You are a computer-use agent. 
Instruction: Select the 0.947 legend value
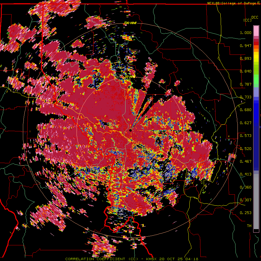click(x=246, y=46)
